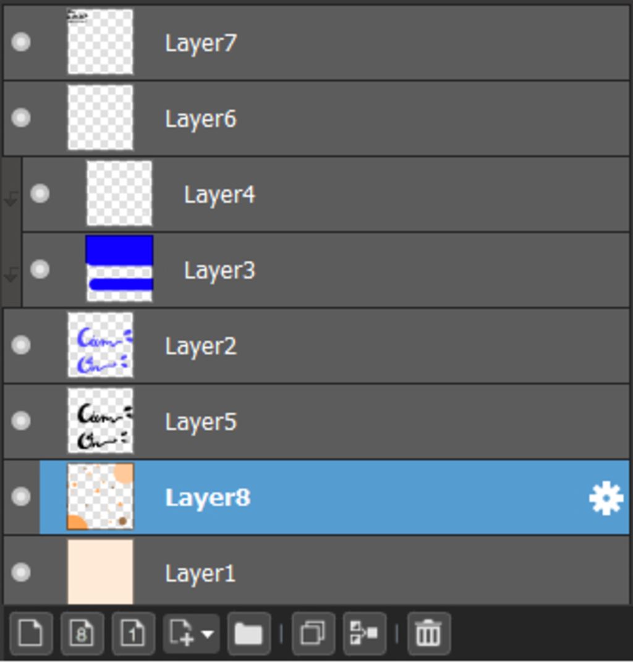Click the blue Layer3 thumbnail
The width and height of the screenshot is (633, 663).
[119, 269]
